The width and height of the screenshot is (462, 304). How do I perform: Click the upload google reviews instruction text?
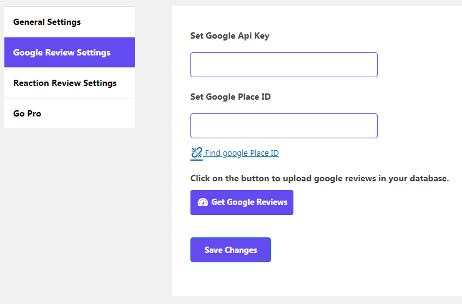pos(320,178)
